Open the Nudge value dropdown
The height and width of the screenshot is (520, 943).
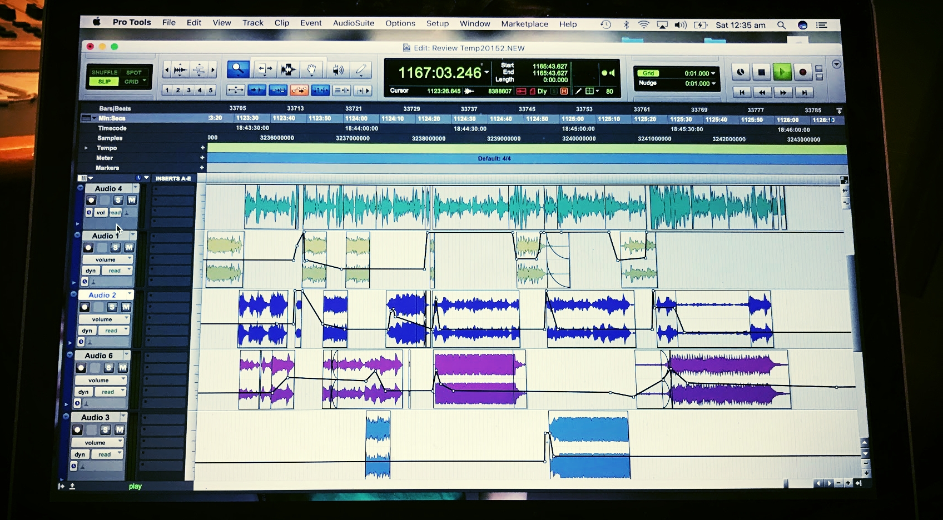point(713,84)
